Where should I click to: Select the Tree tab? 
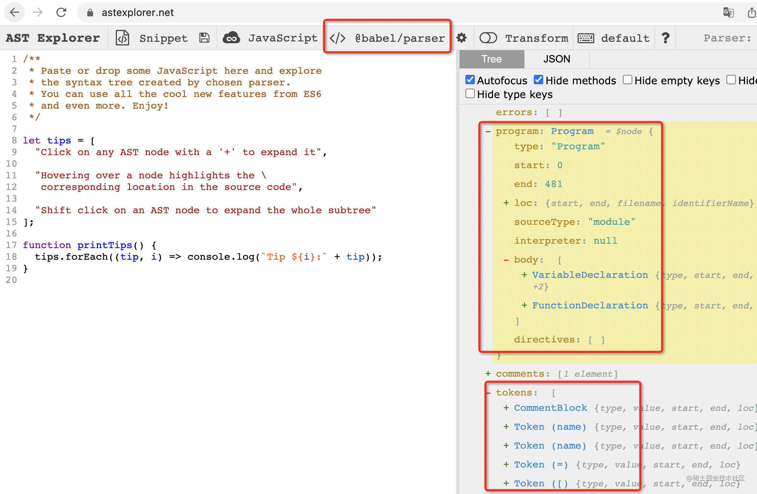(492, 59)
